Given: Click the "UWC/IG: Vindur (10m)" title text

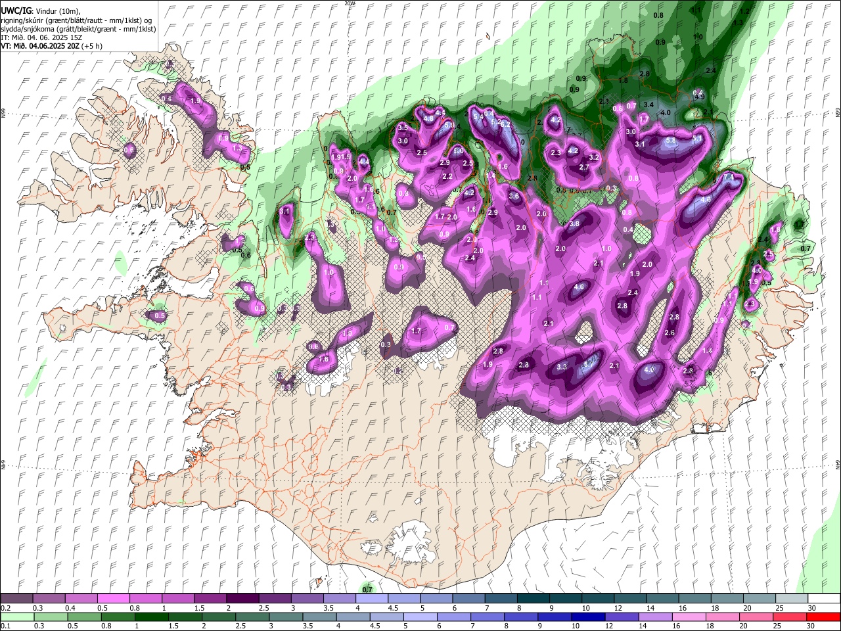Looking at the screenshot, I should 40,12.
